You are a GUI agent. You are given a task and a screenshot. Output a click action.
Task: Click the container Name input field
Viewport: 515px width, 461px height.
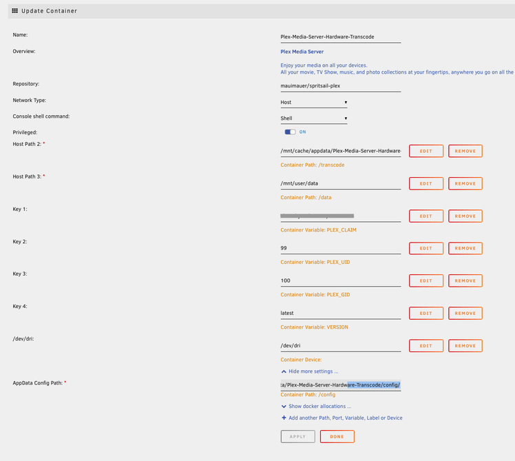[x=340, y=37]
